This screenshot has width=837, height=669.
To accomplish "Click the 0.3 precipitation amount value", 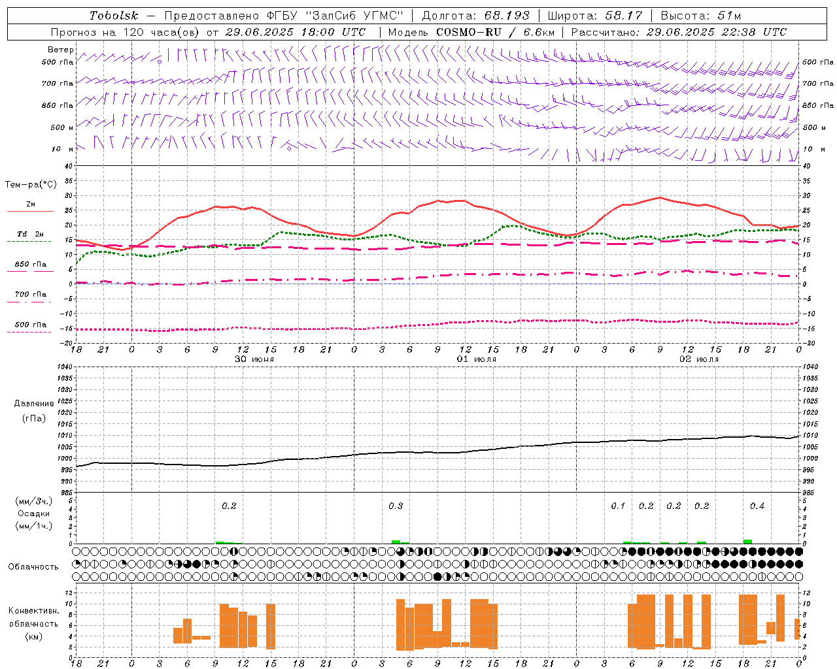I will (396, 506).
